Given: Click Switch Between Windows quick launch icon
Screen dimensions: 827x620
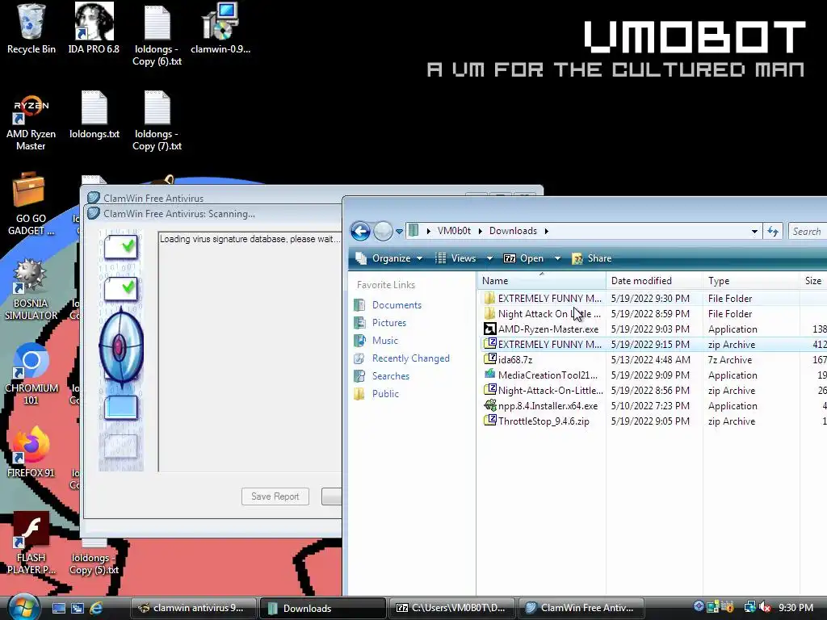Looking at the screenshot, I should 78,608.
